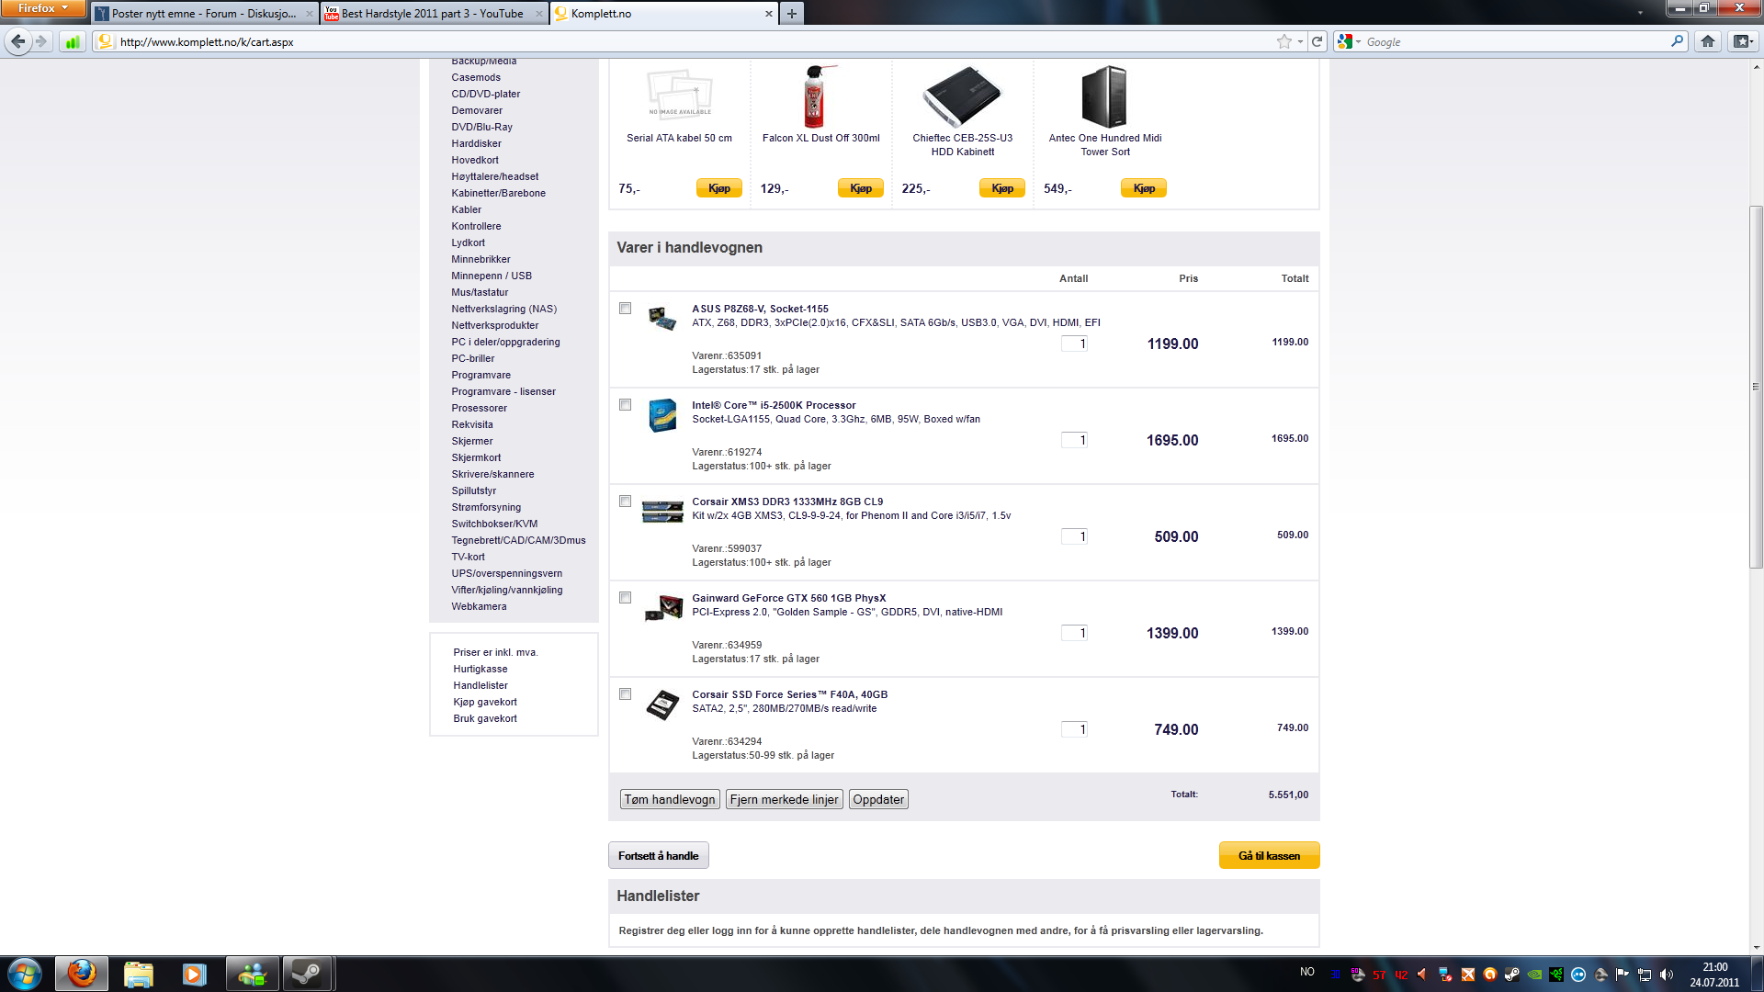
Task: Click the Google search magnifier icon
Action: point(1677,41)
